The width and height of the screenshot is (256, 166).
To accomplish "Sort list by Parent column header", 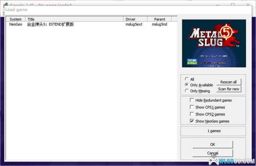I will (x=159, y=19).
